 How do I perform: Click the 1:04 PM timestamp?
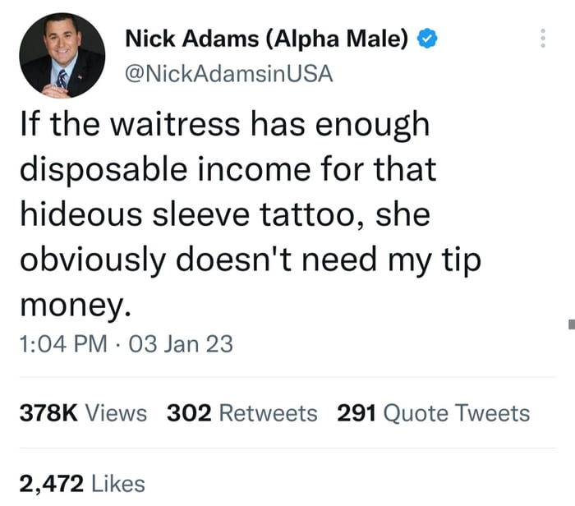[63, 344]
